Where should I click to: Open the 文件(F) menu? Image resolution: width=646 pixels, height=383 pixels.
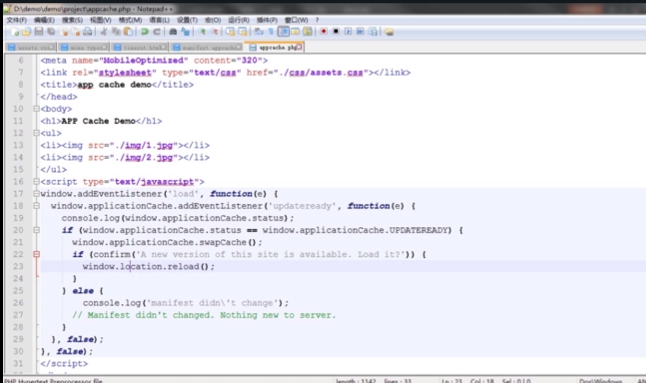coord(17,20)
